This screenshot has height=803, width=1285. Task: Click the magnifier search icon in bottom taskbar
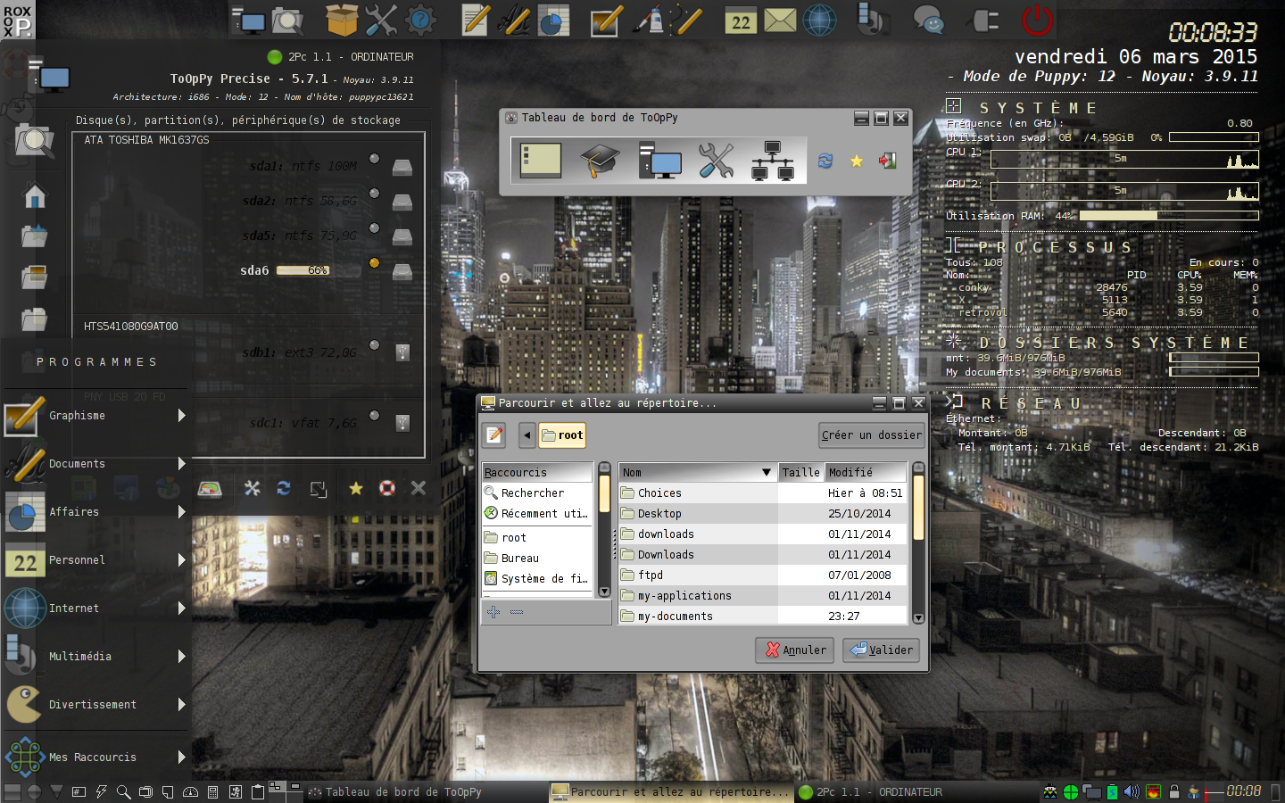[123, 792]
